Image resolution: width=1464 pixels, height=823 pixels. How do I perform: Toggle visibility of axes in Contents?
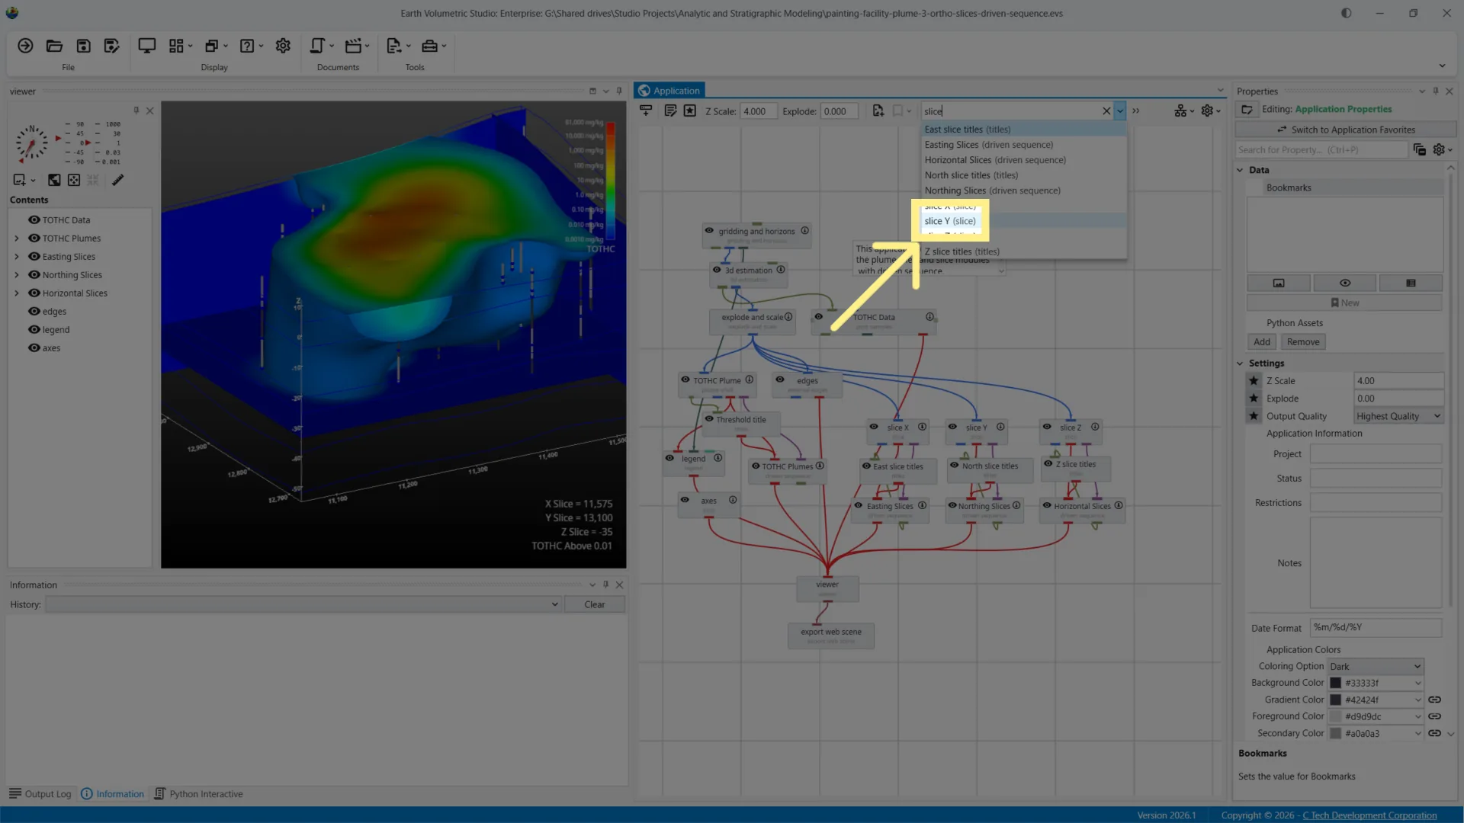pyautogui.click(x=34, y=347)
